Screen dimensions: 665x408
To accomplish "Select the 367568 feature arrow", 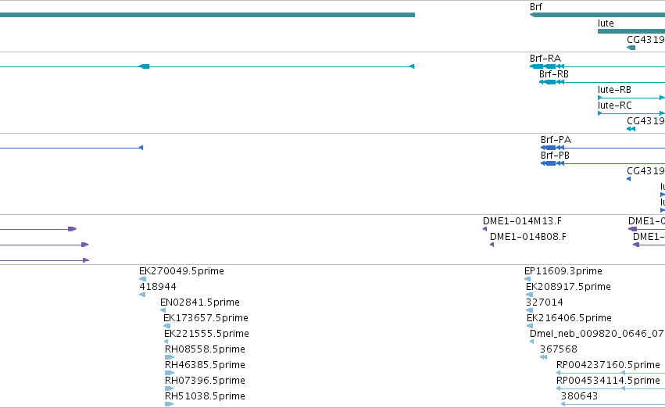I will pyautogui.click(x=544, y=357).
